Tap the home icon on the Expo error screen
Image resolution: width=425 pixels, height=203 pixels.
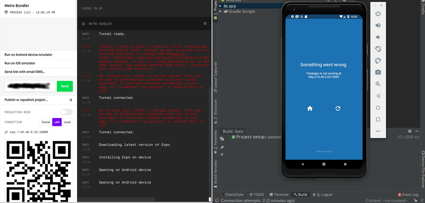pyautogui.click(x=310, y=108)
